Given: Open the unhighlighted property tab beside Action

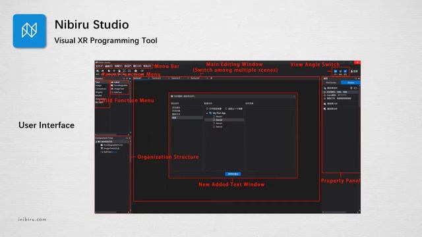Looking at the screenshot, I should coord(331,82).
